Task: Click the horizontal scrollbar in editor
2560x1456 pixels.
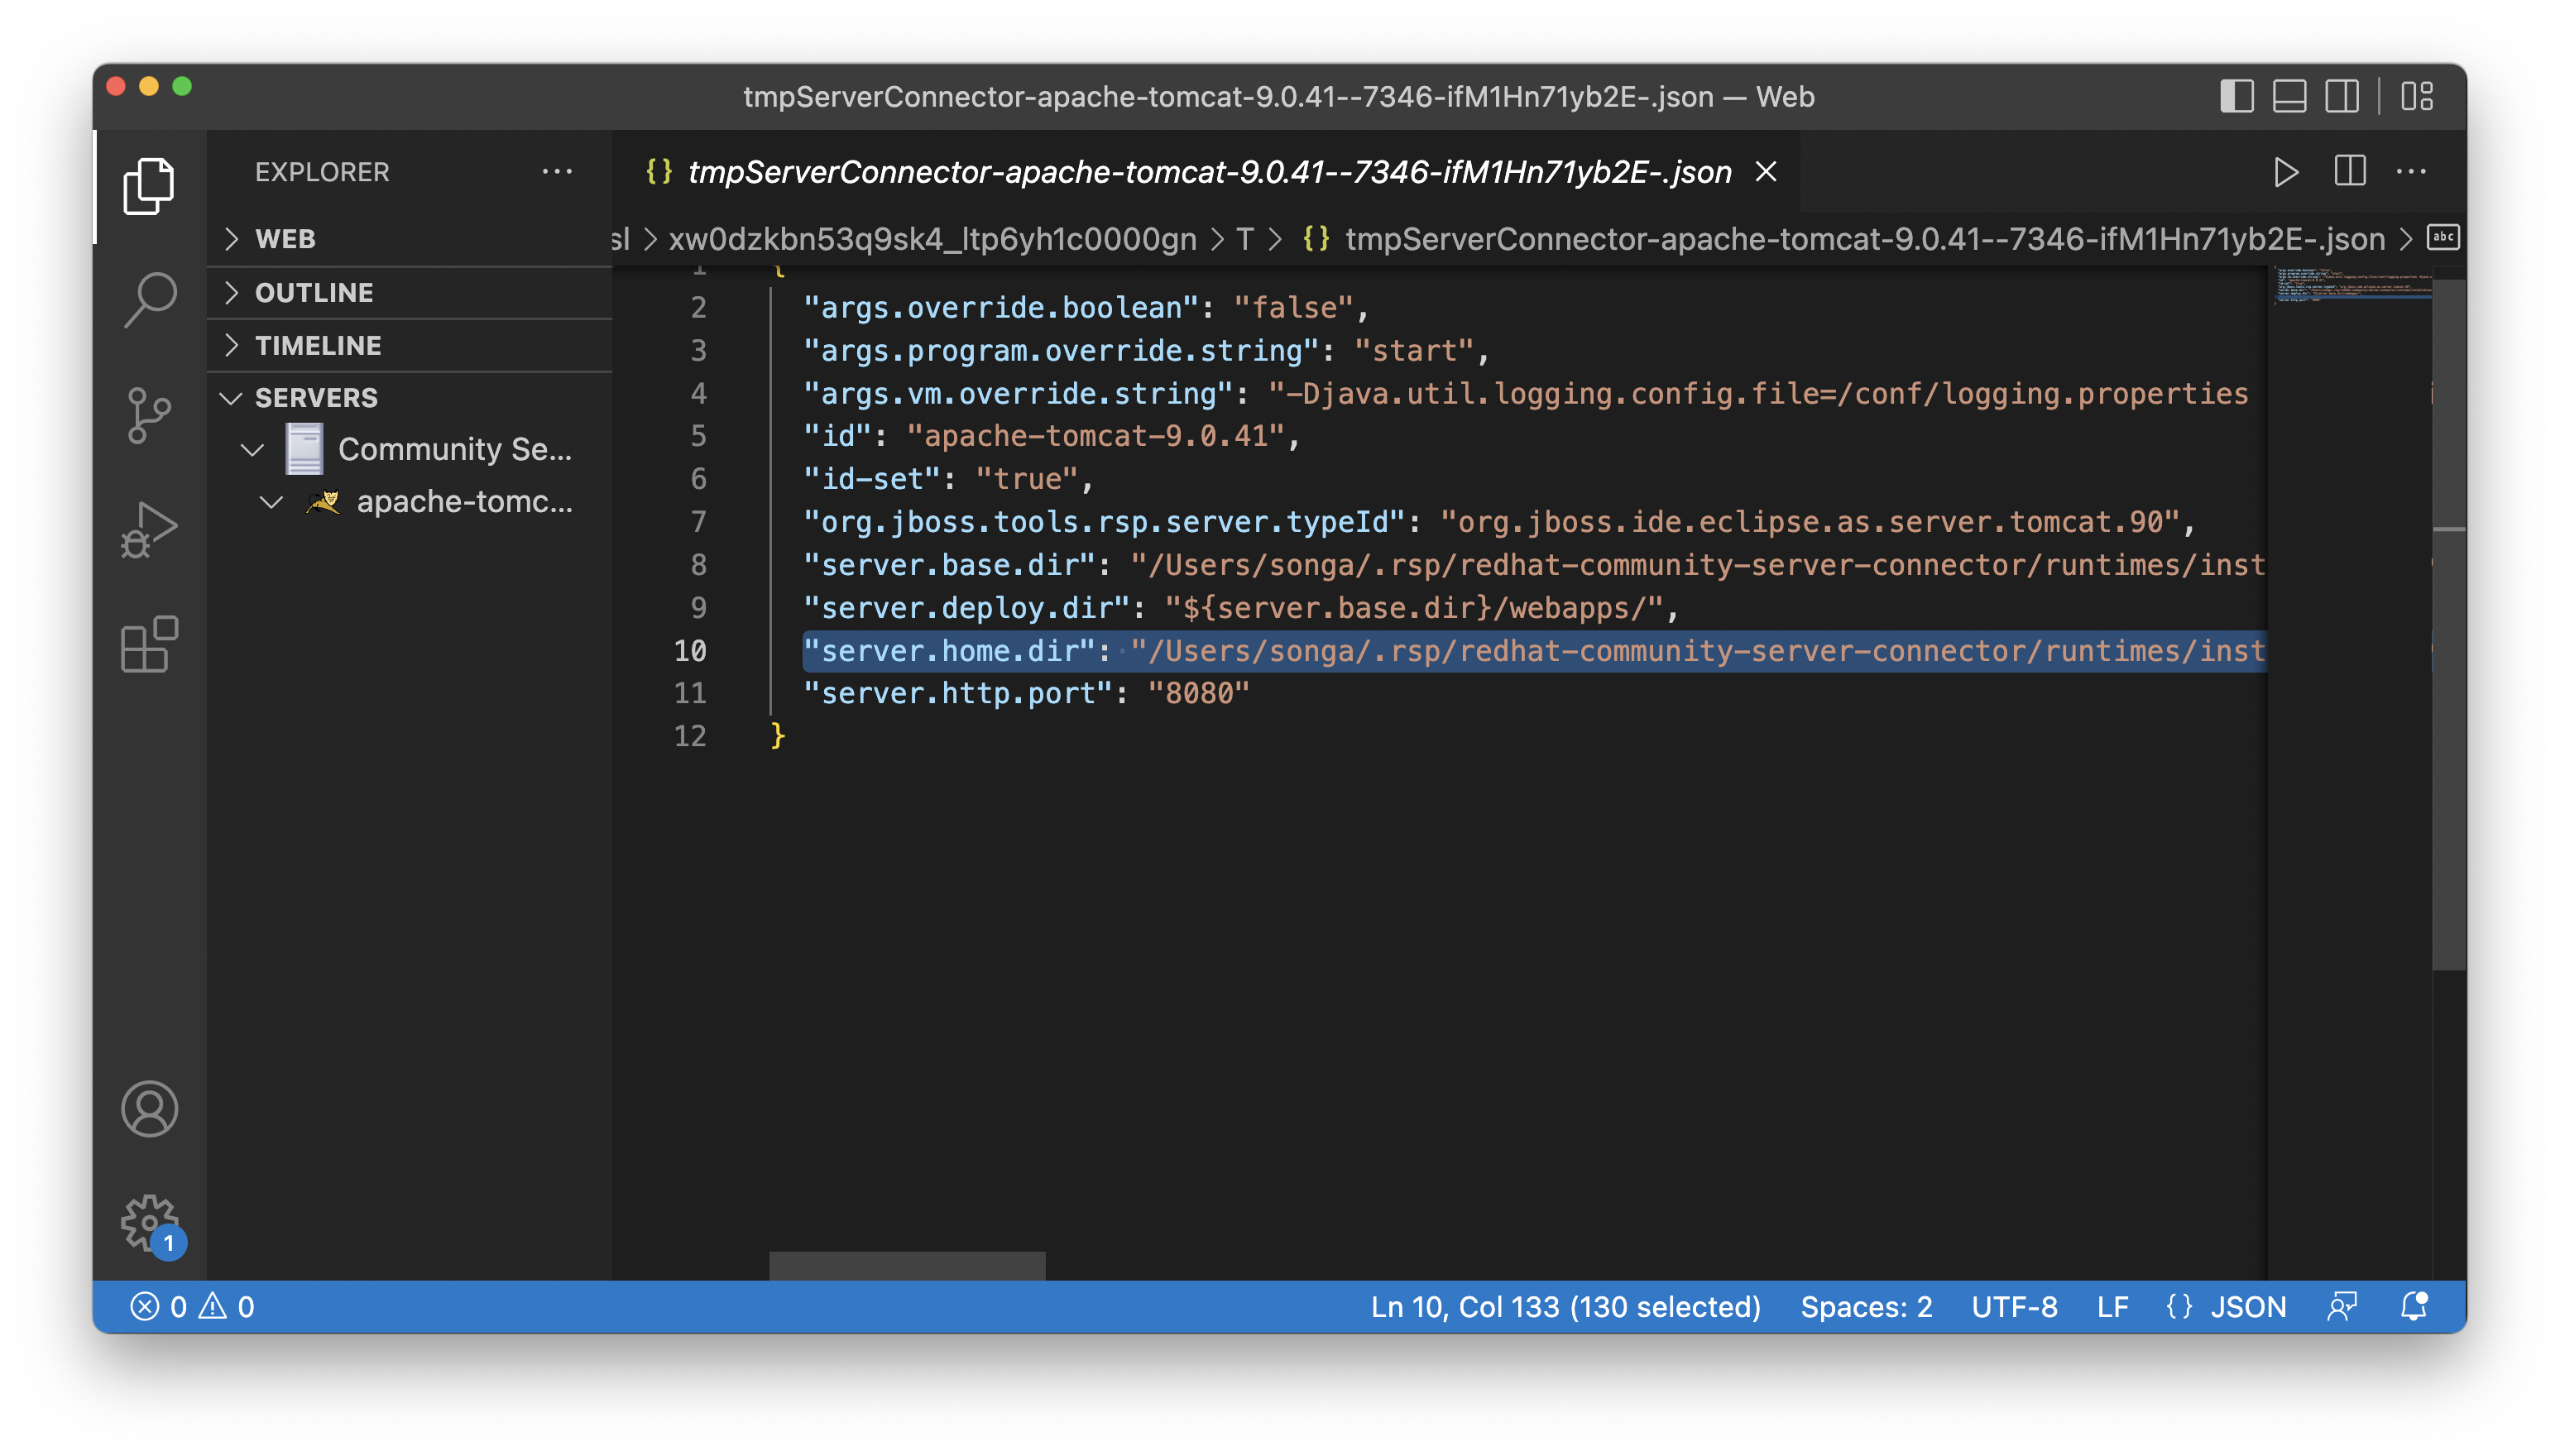Action: point(907,1265)
